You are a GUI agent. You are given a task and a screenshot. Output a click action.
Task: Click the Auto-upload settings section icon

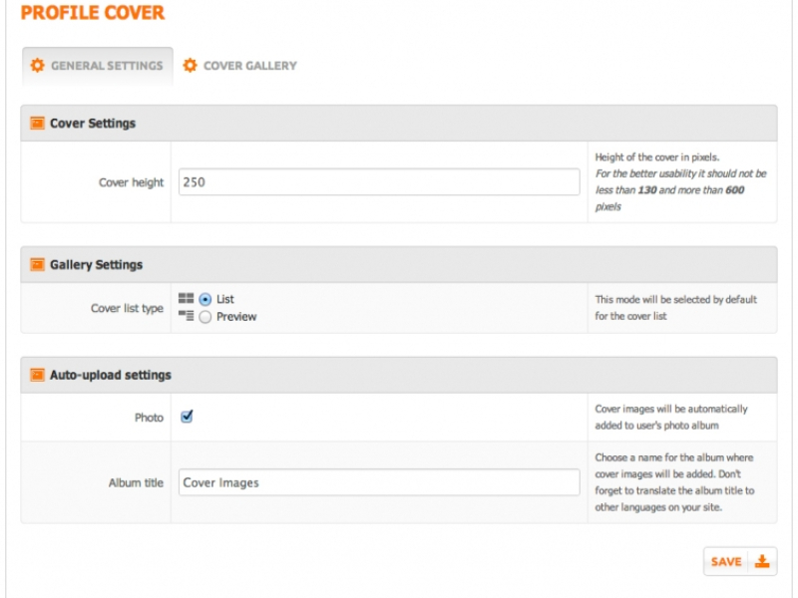(37, 376)
